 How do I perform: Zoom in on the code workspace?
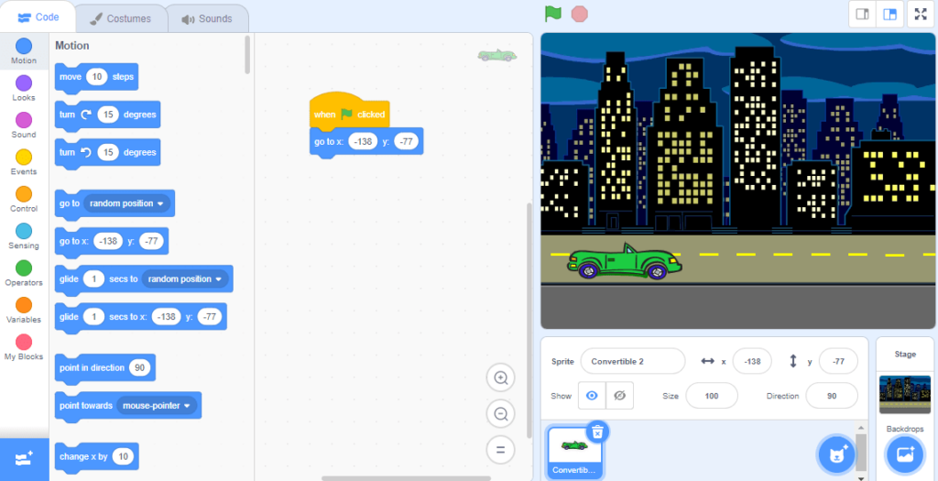(501, 377)
